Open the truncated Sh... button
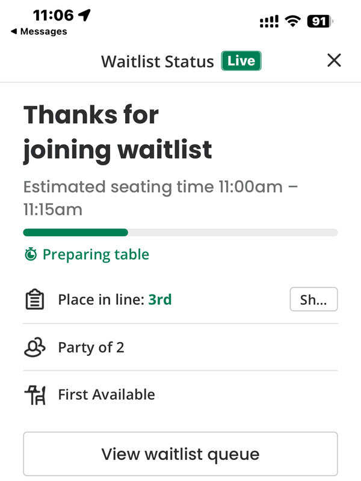Screen dimensions: 361x481 coord(313,299)
